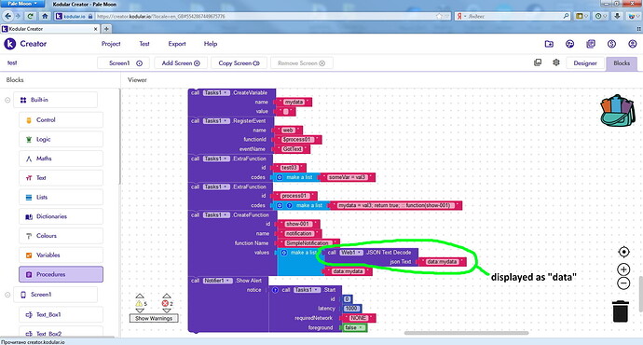Open the Colours blocks category
This screenshot has width=643, height=345.
point(61,236)
